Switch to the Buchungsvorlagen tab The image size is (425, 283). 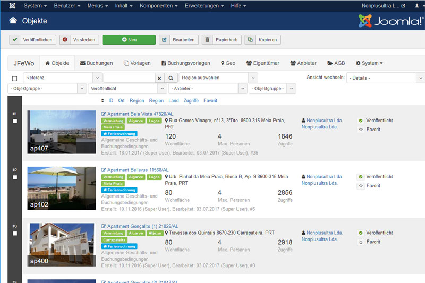[185, 63]
